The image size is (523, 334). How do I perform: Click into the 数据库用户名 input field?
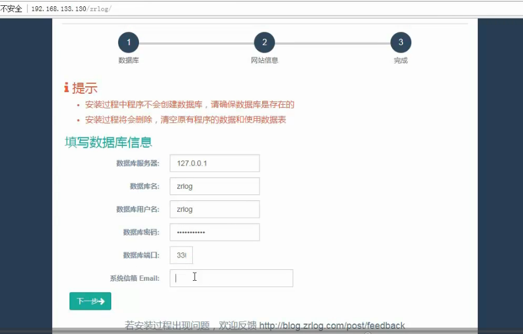coord(214,209)
